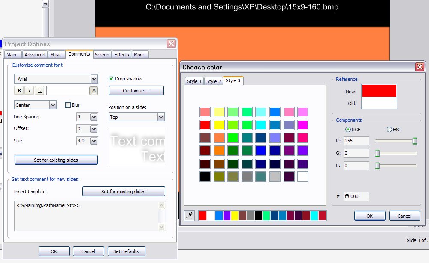Pick the yellow swatch in recent colors strip

point(235,216)
